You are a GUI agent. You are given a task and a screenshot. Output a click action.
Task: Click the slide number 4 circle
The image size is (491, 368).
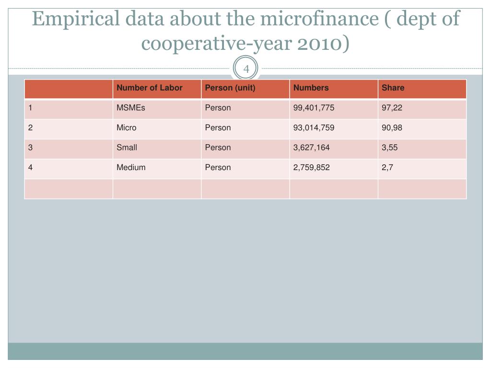click(246, 68)
